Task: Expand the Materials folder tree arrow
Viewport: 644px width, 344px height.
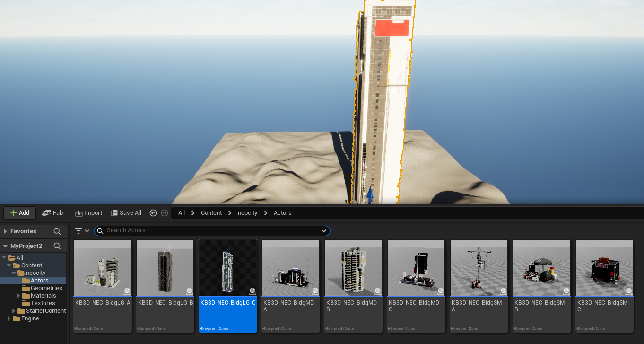Action: tap(18, 296)
